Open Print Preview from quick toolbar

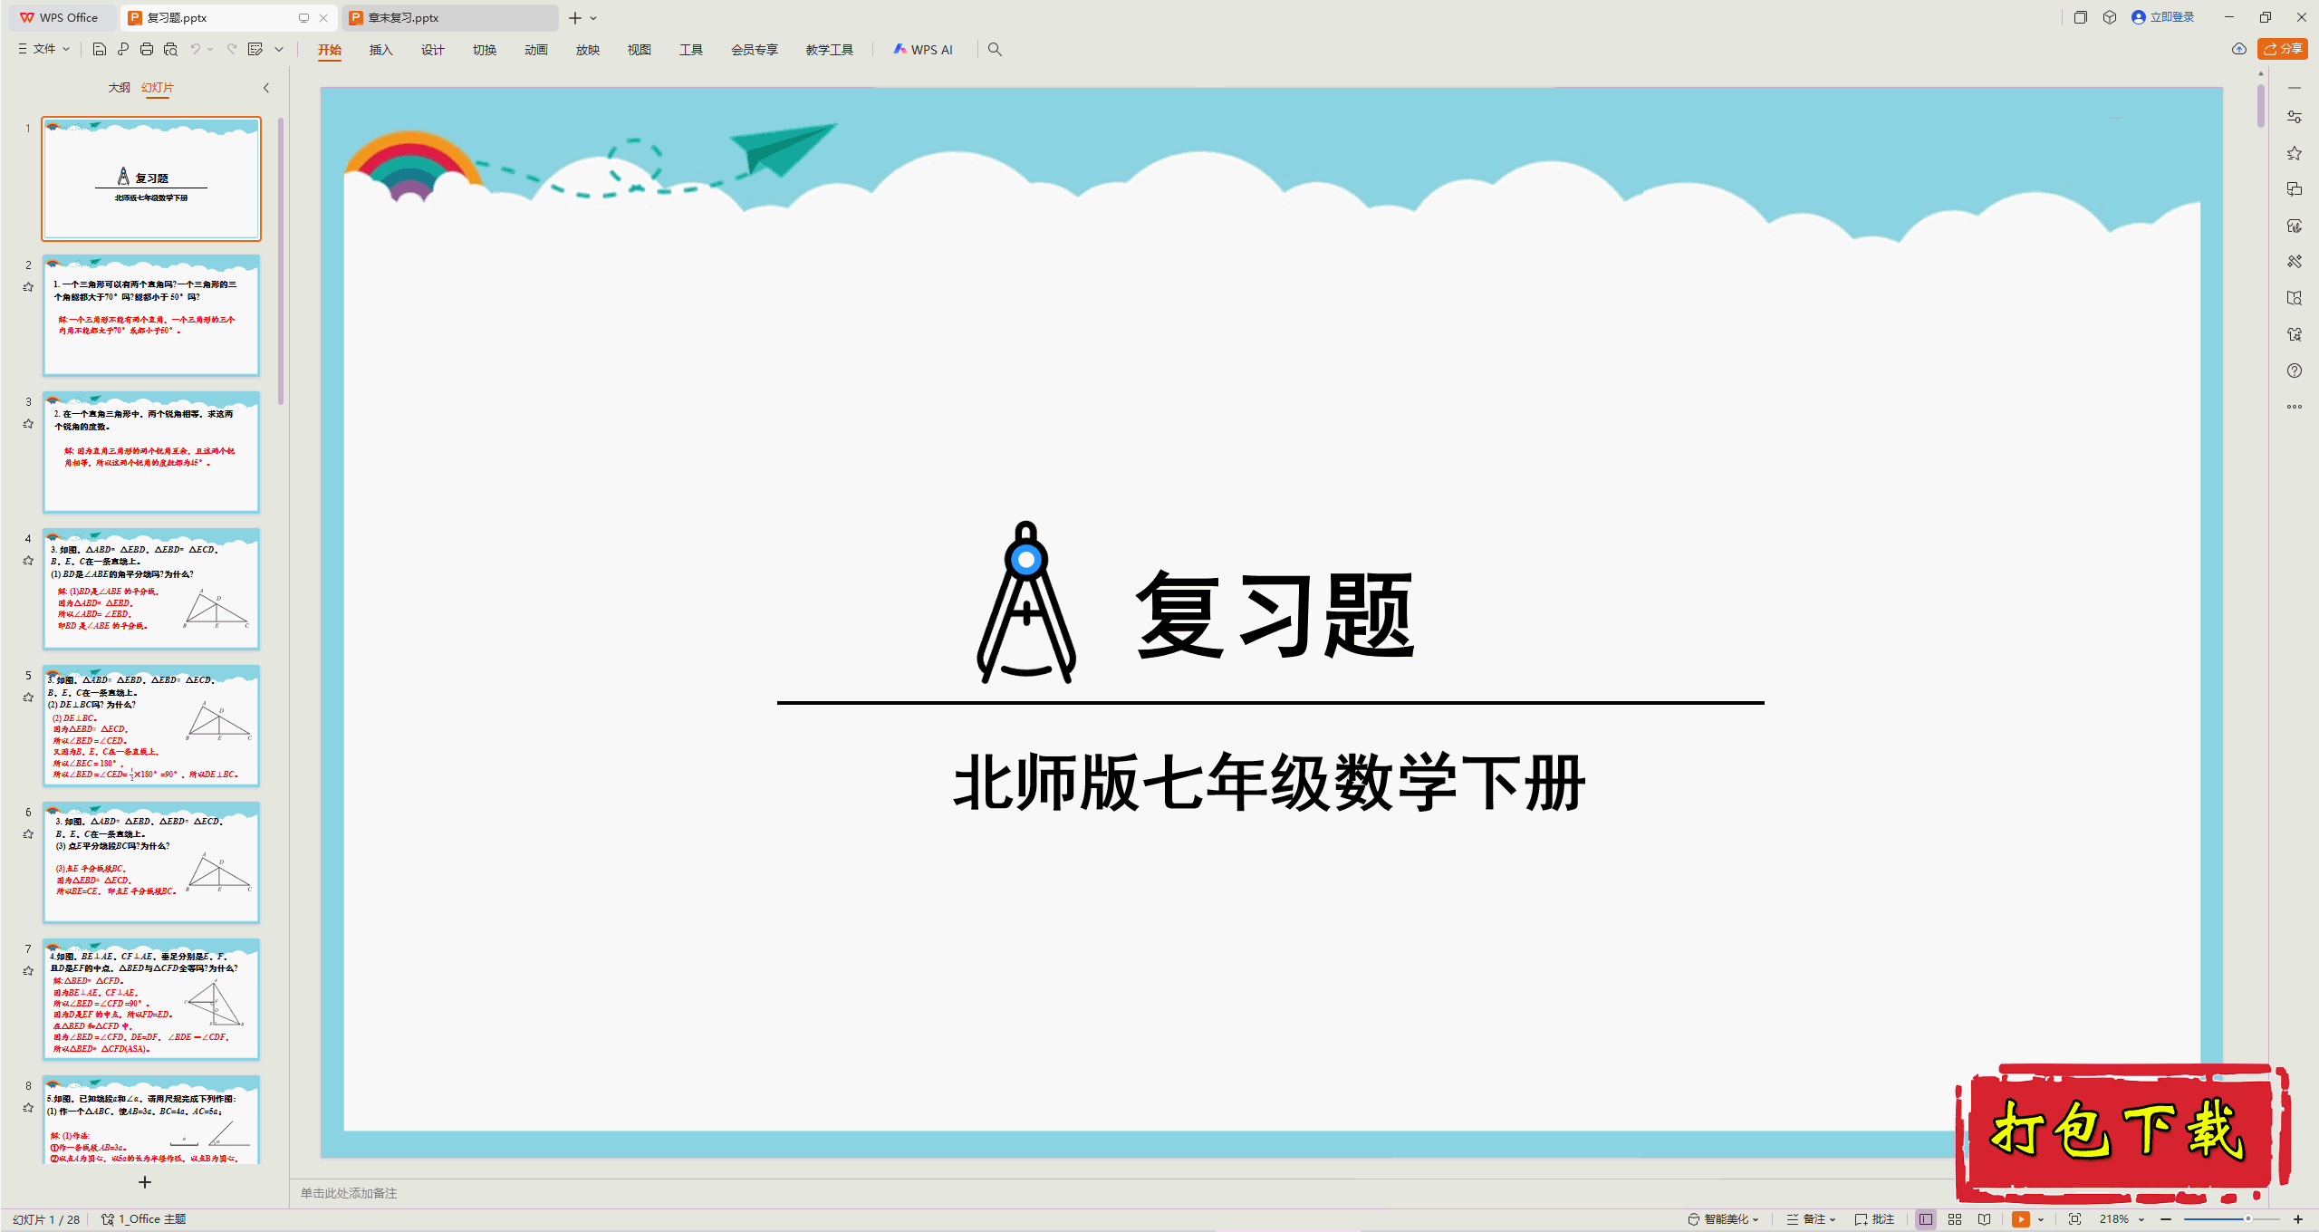click(170, 49)
